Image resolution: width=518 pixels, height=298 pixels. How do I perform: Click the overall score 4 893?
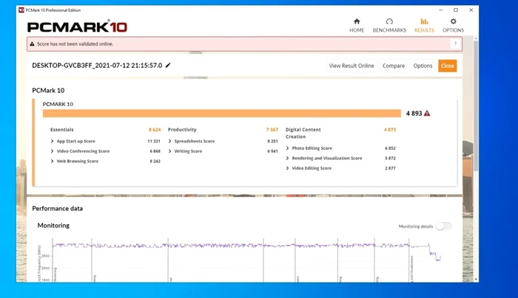coord(414,114)
